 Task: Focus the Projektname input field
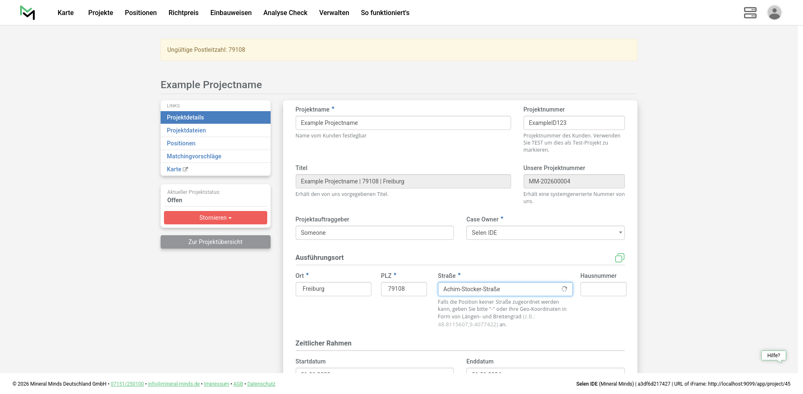403,123
